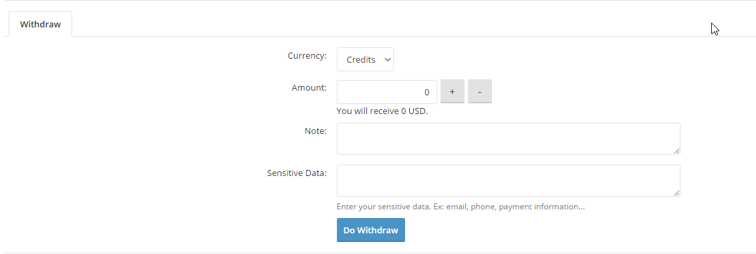
Task: Click the chevron arrow on Currency selector
Action: coord(386,59)
